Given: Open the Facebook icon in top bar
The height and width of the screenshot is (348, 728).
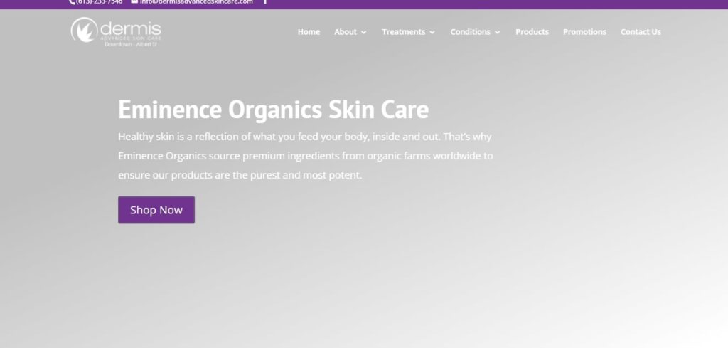Looking at the screenshot, I should point(265,2).
